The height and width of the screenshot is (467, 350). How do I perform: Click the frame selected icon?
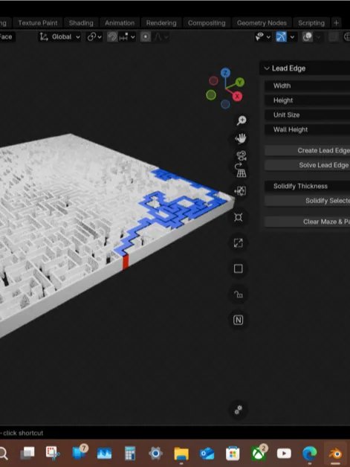point(238,217)
